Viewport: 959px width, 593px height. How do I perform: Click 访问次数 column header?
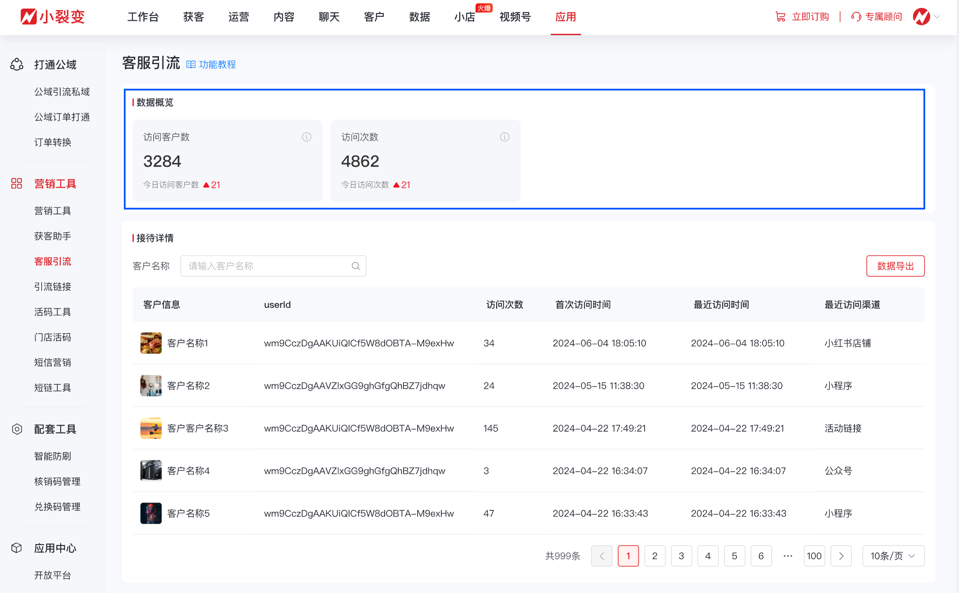pos(505,305)
